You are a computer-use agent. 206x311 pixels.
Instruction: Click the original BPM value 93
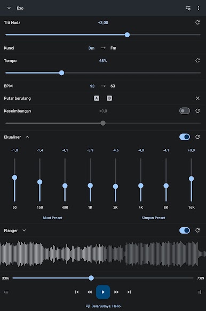(92, 86)
